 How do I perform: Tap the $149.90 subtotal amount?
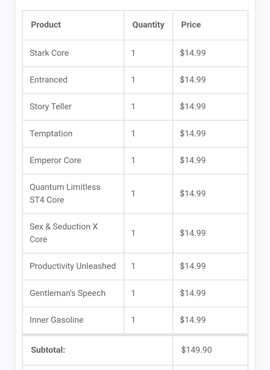196,350
